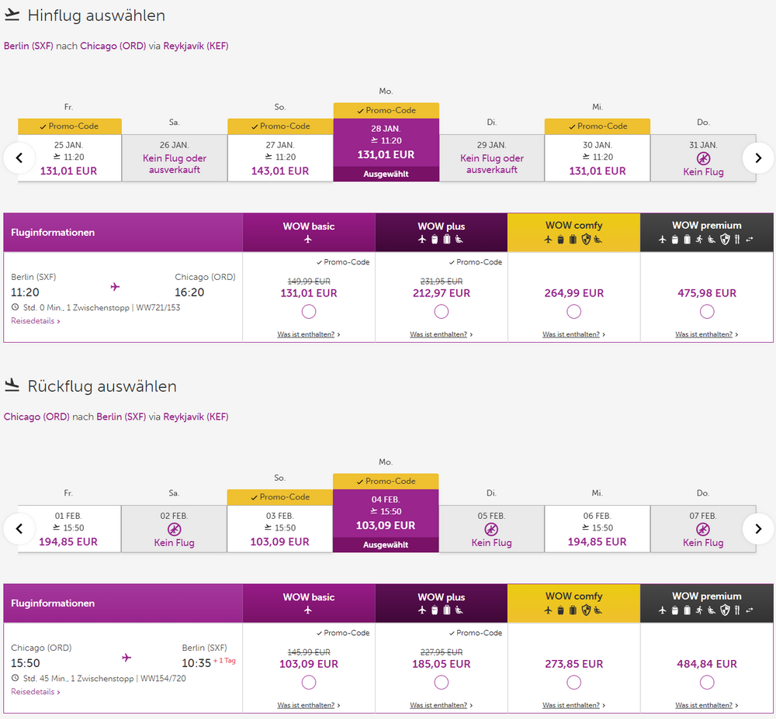Expand Reisedetails for the outbound flight
Viewport: 776px width, 719px height.
click(x=36, y=321)
